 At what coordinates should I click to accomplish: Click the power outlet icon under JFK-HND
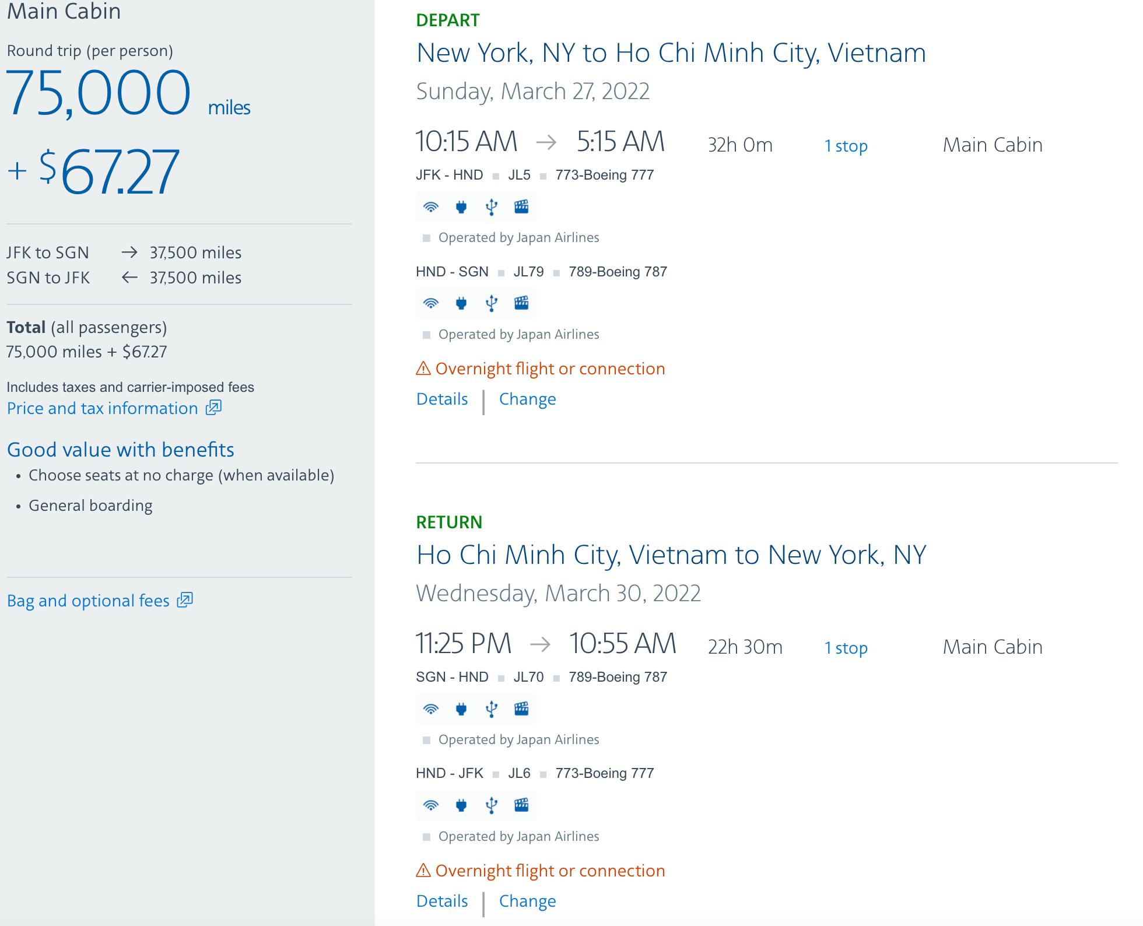pyautogui.click(x=461, y=207)
